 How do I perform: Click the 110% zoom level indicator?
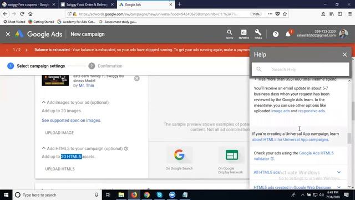(256, 14)
